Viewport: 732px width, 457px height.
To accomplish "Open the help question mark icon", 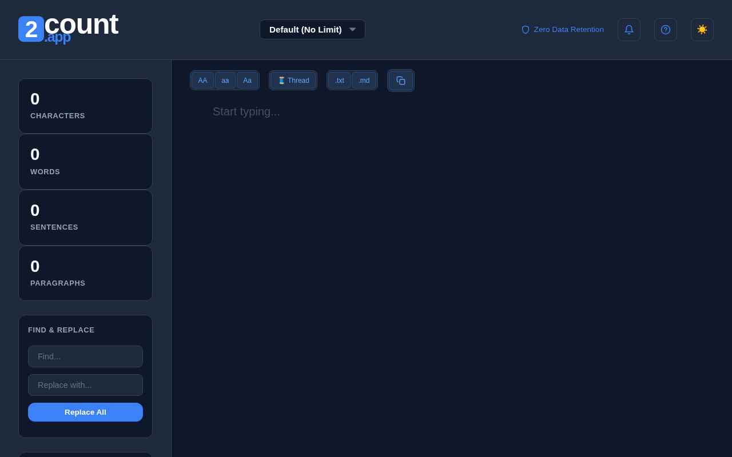I will pos(666,30).
